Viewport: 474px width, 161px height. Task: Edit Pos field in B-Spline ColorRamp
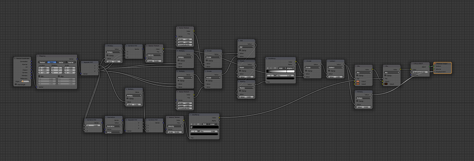click(x=285, y=75)
